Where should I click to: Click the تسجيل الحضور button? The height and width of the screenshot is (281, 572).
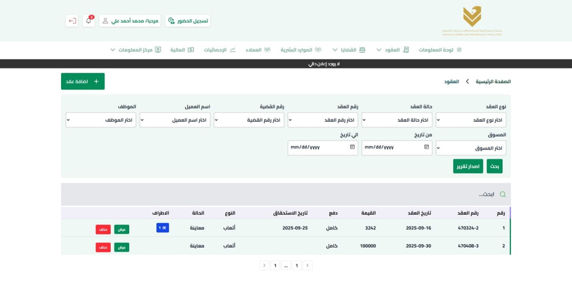[x=188, y=21]
